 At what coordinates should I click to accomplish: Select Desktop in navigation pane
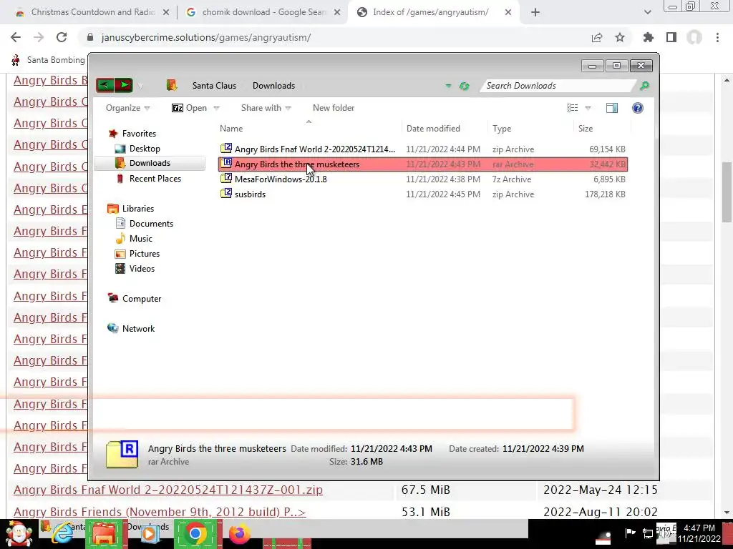click(x=145, y=149)
